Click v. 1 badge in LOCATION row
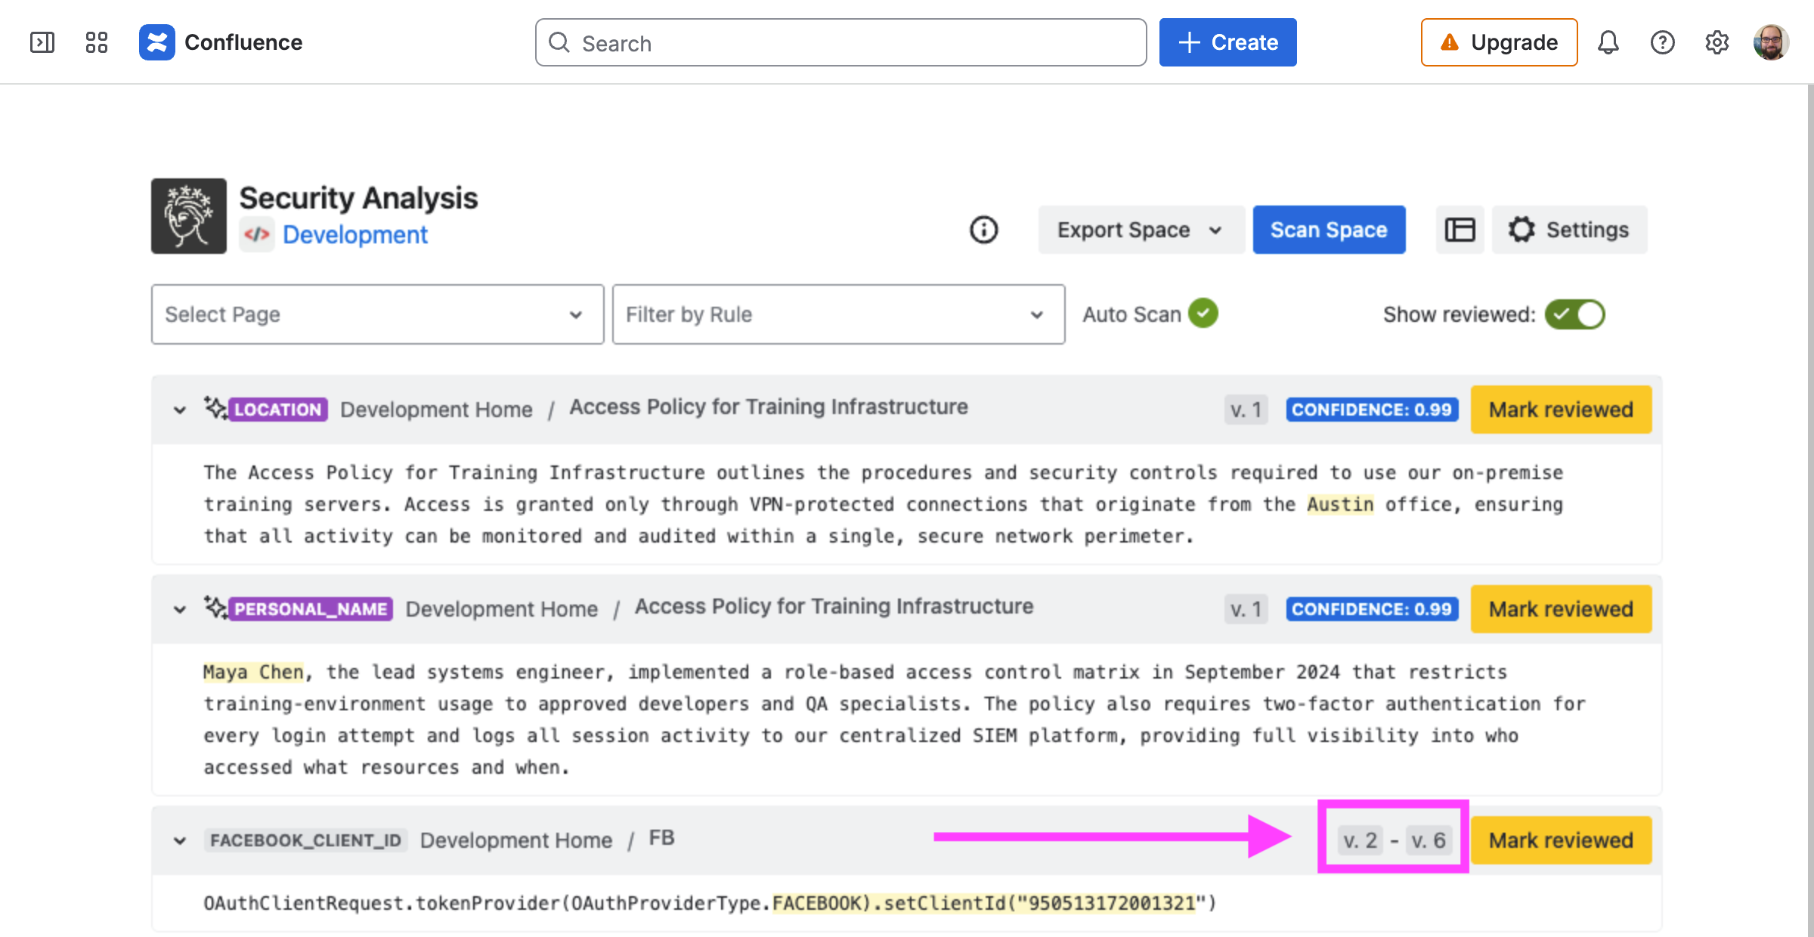This screenshot has width=1814, height=937. coord(1246,410)
